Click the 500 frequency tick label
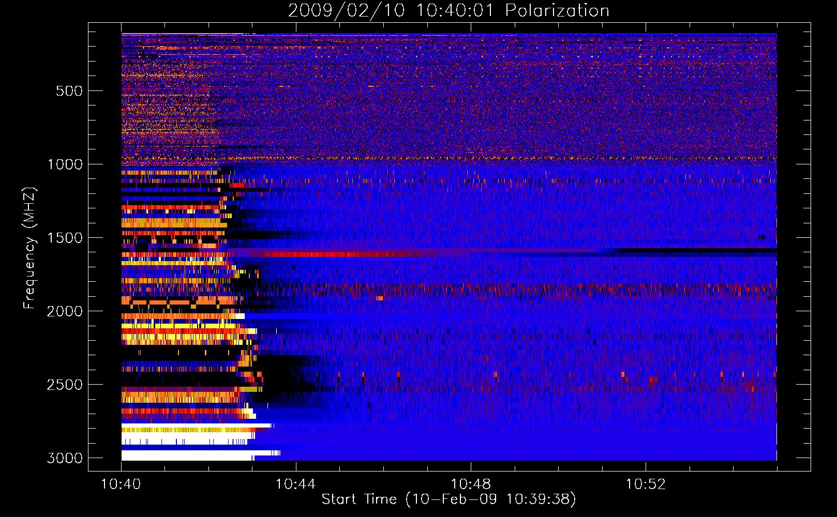The height and width of the screenshot is (517, 837). pyautogui.click(x=69, y=91)
